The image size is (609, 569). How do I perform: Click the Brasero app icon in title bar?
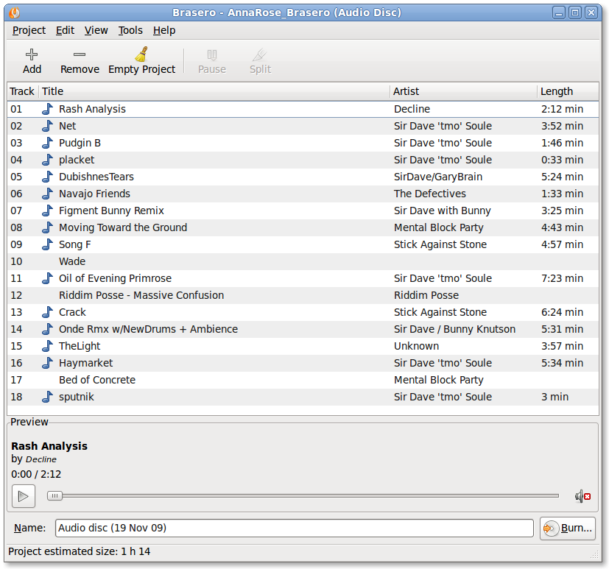(14, 13)
